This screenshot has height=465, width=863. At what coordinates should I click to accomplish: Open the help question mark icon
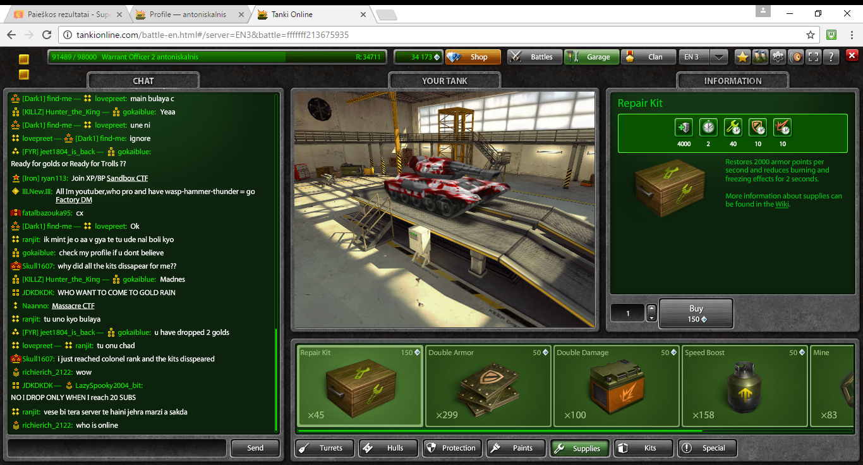coord(832,57)
